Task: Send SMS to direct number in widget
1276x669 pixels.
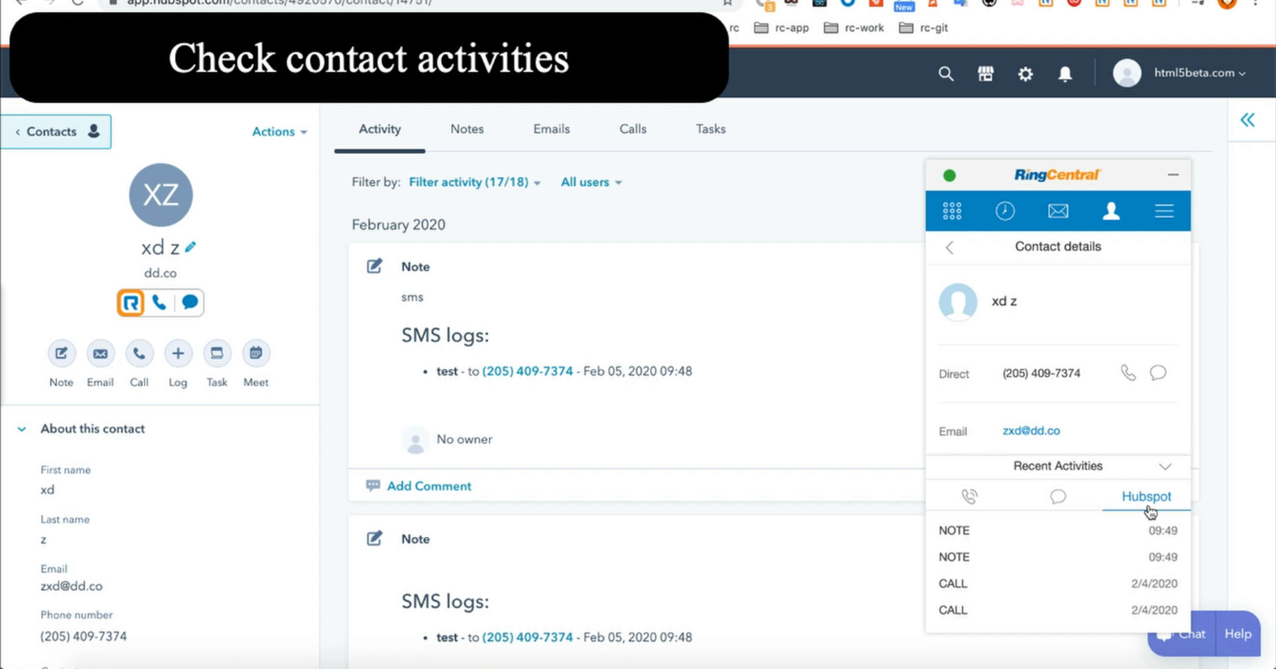Action: [1158, 373]
